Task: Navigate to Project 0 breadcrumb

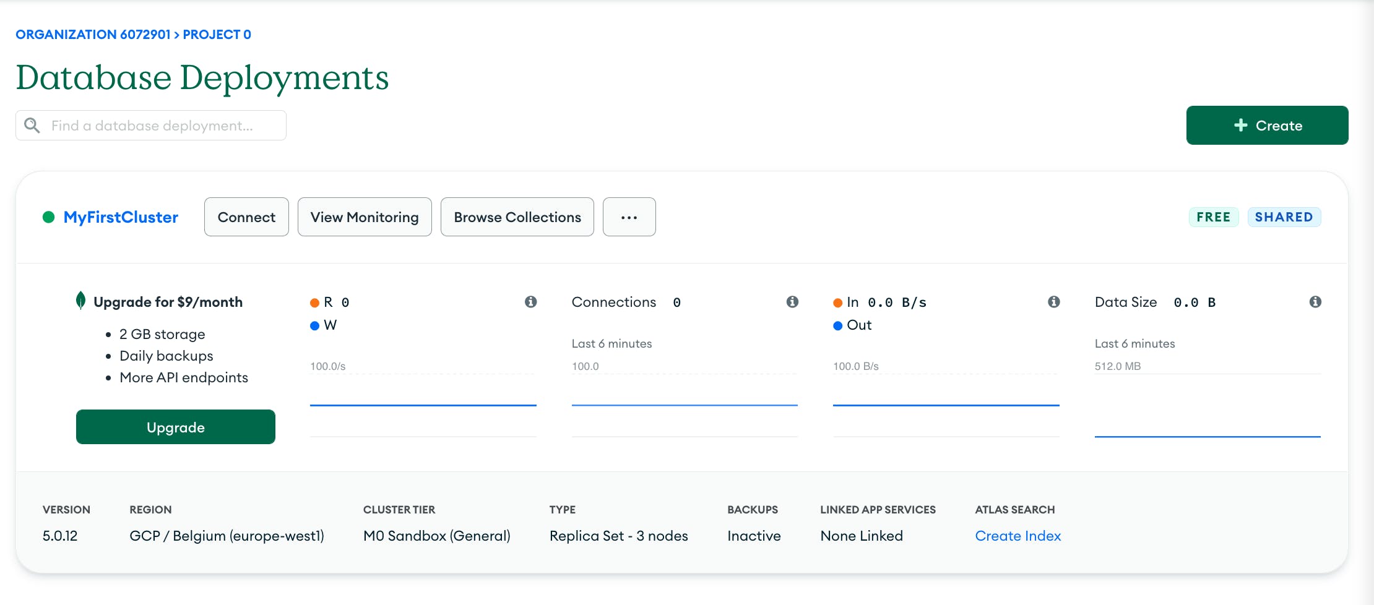Action: (217, 35)
